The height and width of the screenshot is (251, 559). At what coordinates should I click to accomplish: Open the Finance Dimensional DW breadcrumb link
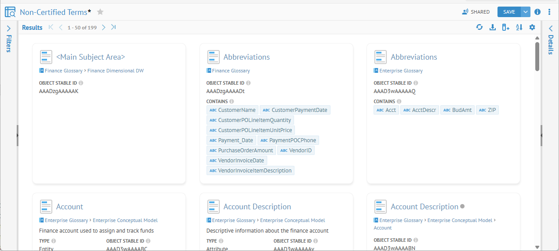116,71
